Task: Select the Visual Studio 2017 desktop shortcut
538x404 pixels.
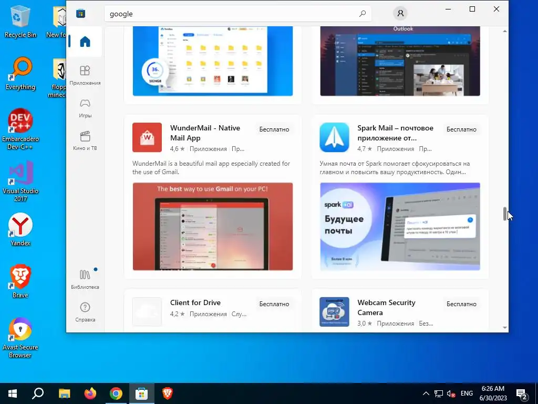Action: pyautogui.click(x=20, y=181)
